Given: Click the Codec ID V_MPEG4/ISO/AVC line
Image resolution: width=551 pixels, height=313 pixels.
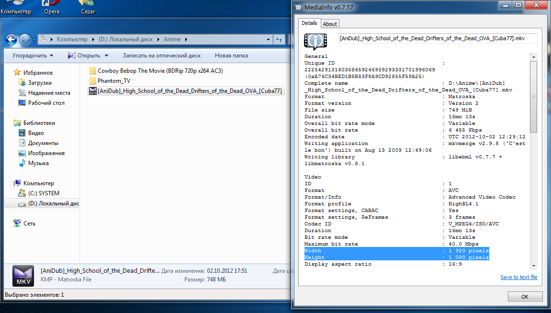Looking at the screenshot, I should 402,224.
